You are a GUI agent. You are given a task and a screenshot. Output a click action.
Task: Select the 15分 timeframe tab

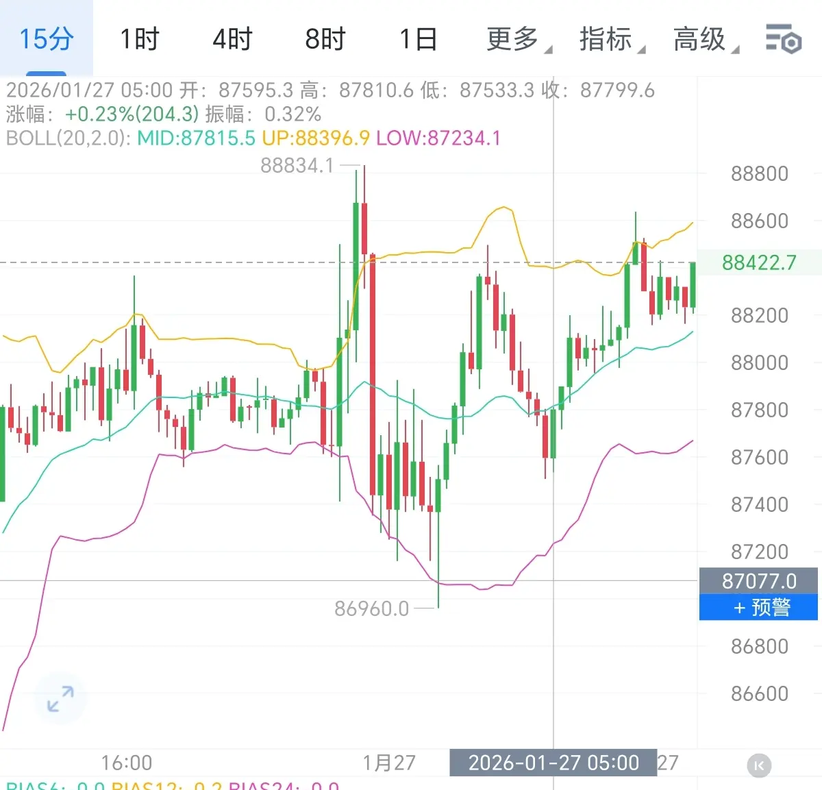click(x=46, y=39)
